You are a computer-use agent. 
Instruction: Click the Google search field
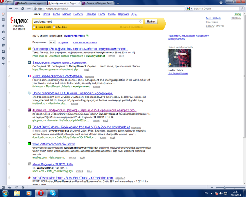pyautogui.click(x=216, y=8)
